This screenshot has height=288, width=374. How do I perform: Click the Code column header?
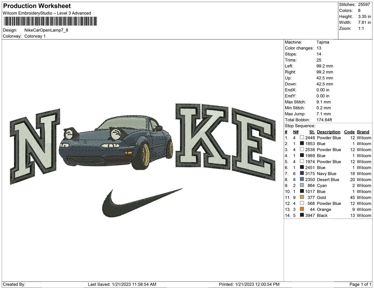tap(349, 132)
